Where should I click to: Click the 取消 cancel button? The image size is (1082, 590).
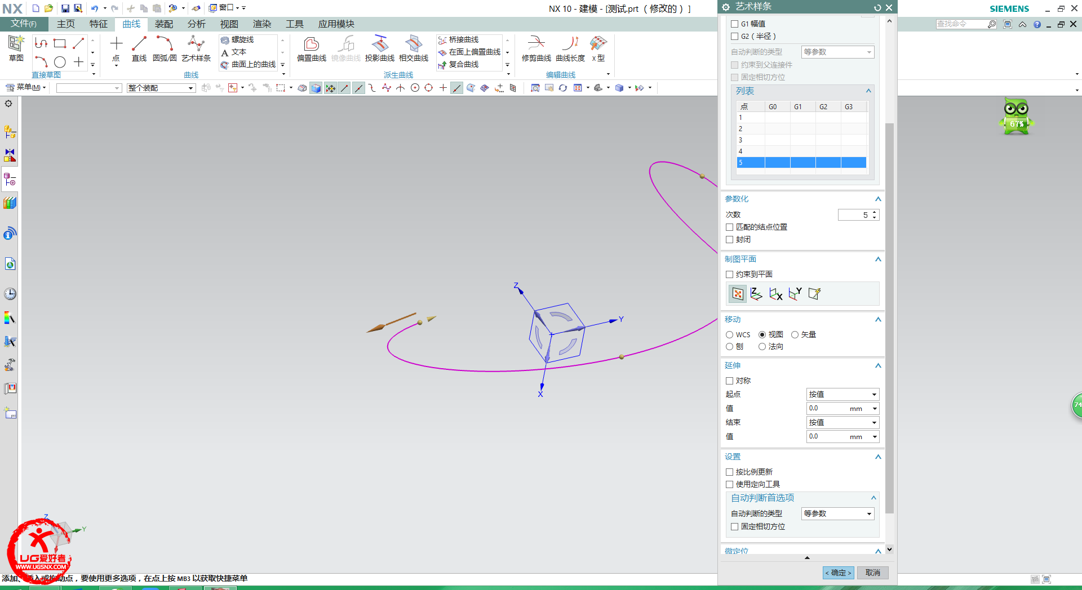(x=873, y=573)
